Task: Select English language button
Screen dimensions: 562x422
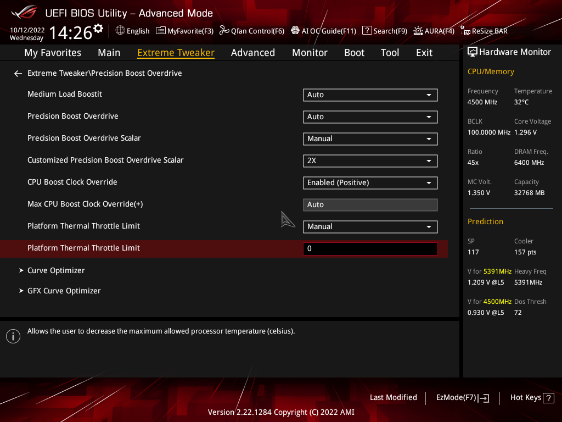Action: (x=132, y=31)
